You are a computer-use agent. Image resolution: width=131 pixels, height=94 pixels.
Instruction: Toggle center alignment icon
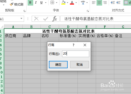[x=99, y=3]
